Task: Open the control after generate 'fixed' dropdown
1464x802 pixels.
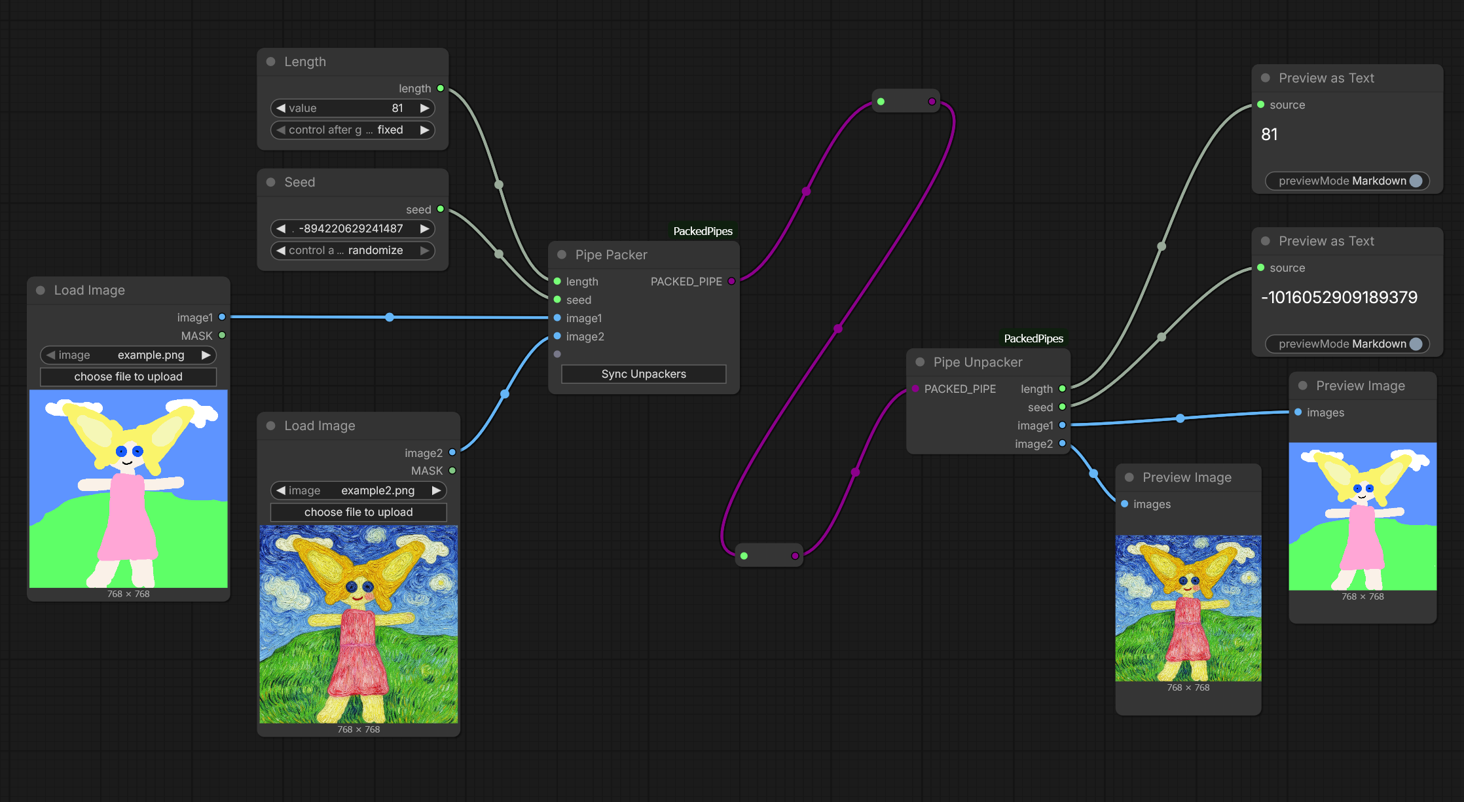Action: tap(353, 130)
